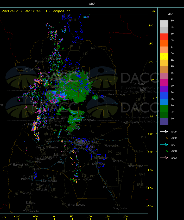Click the -300 tick on vertical axis

pyautogui.click(x=150, y=206)
